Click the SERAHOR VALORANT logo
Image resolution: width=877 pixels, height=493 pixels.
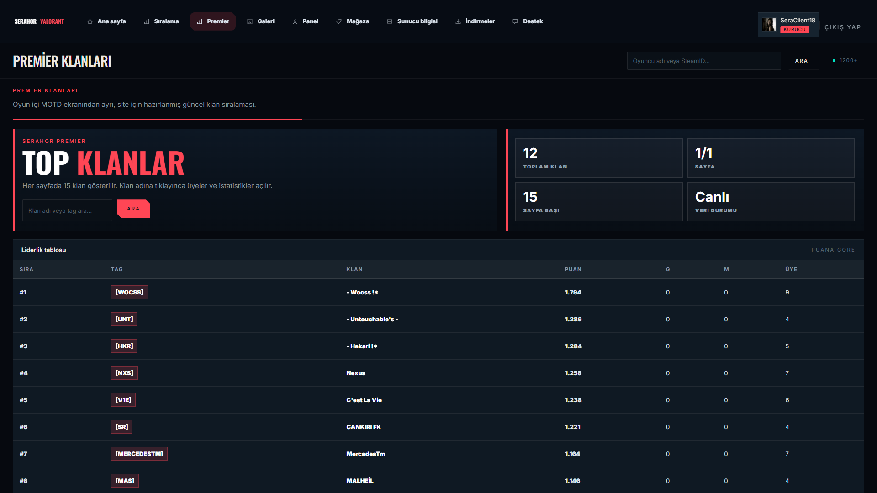39,21
